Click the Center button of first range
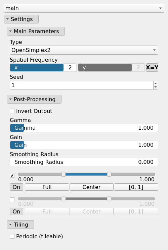 click(91, 187)
